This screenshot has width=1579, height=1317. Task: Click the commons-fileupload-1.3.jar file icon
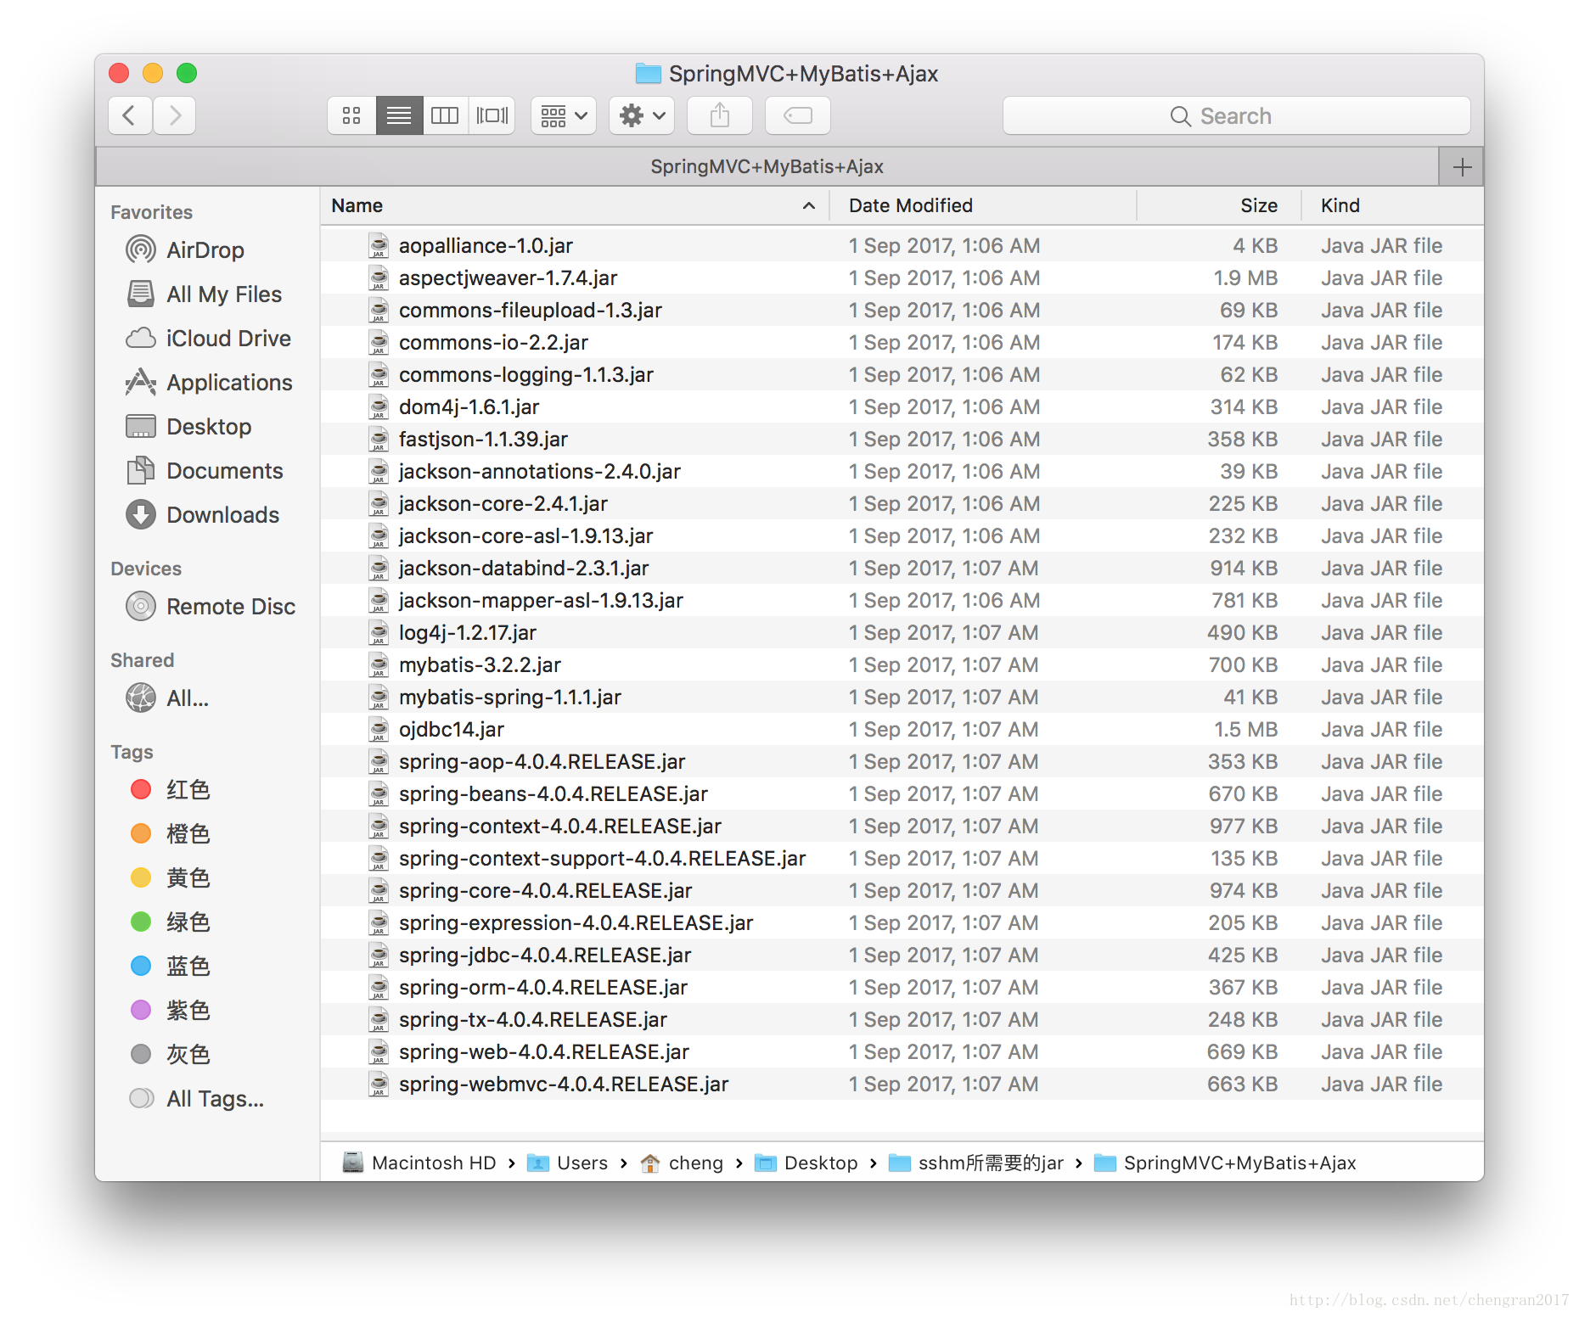379,311
